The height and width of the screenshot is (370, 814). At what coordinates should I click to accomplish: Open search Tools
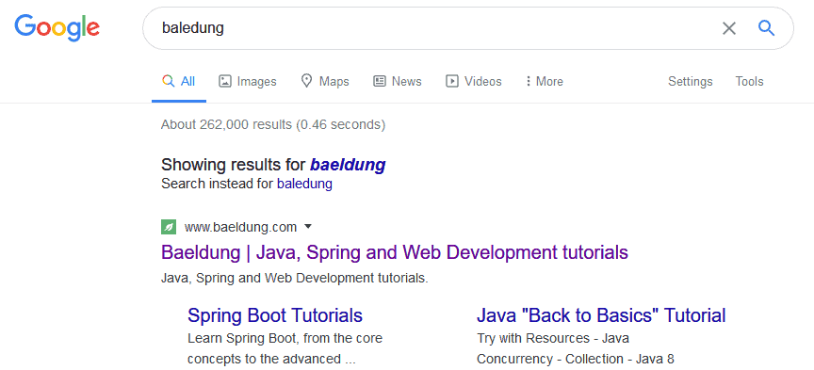click(x=749, y=82)
